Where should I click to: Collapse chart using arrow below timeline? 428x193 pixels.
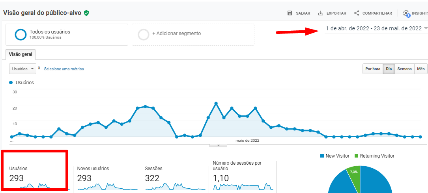pos(219,145)
